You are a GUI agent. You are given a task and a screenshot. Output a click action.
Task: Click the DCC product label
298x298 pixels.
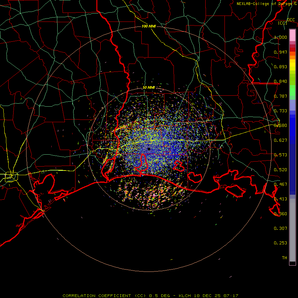291,20
